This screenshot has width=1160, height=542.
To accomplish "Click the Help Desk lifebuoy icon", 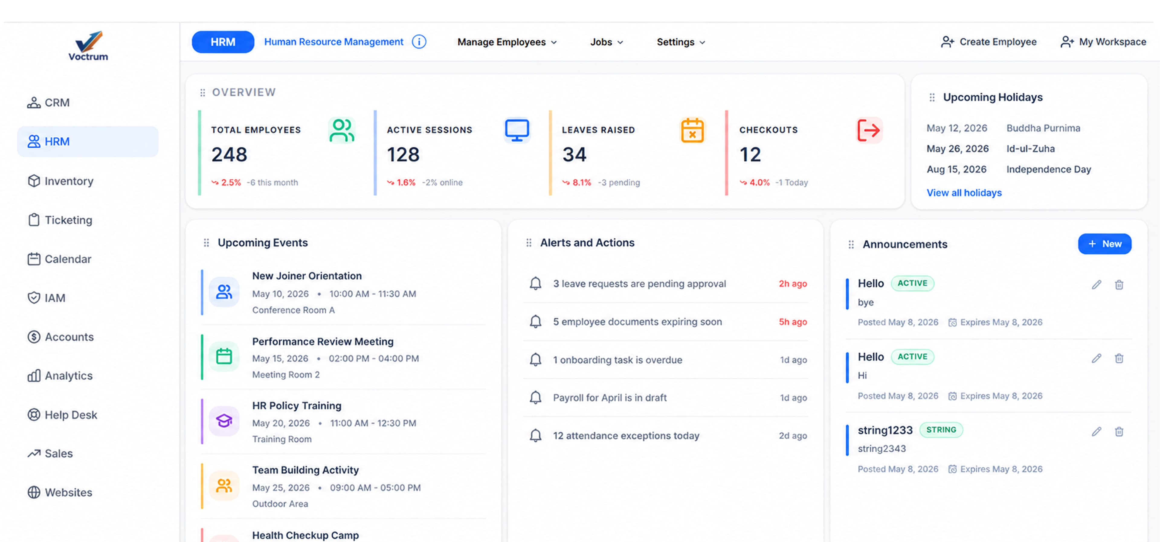I will click(x=34, y=415).
